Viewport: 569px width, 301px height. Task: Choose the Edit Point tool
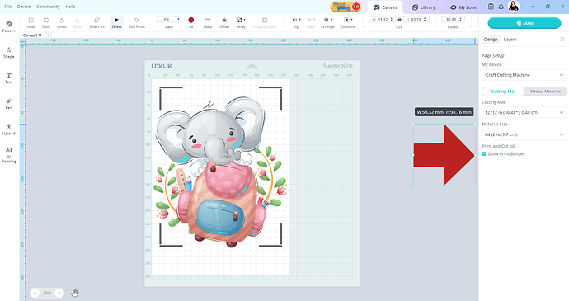(x=137, y=22)
